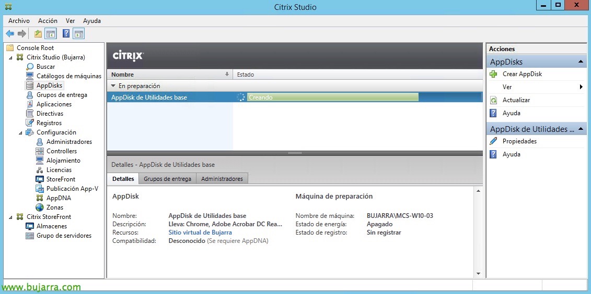Image resolution: width=591 pixels, height=294 pixels.
Task: Collapse the Citrix StoreFront tree node
Action: (x=10, y=217)
